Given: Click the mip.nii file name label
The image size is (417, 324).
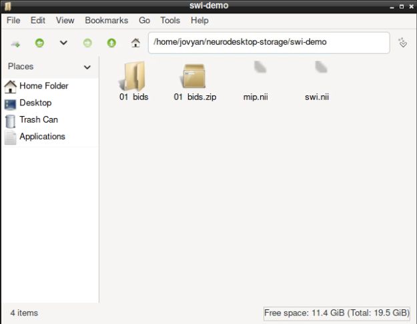Looking at the screenshot, I should click(x=256, y=97).
